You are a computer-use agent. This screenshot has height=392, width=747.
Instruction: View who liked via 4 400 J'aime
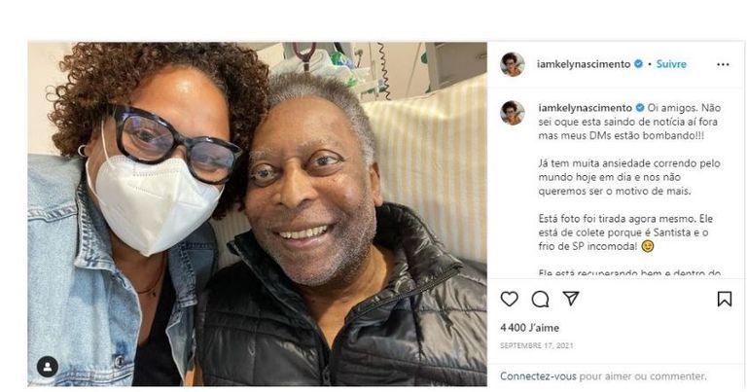529,328
